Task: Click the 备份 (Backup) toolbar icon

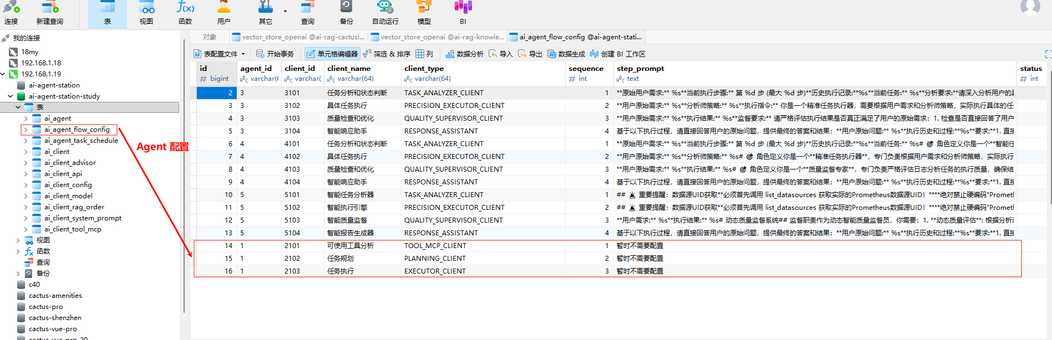Action: point(346,13)
